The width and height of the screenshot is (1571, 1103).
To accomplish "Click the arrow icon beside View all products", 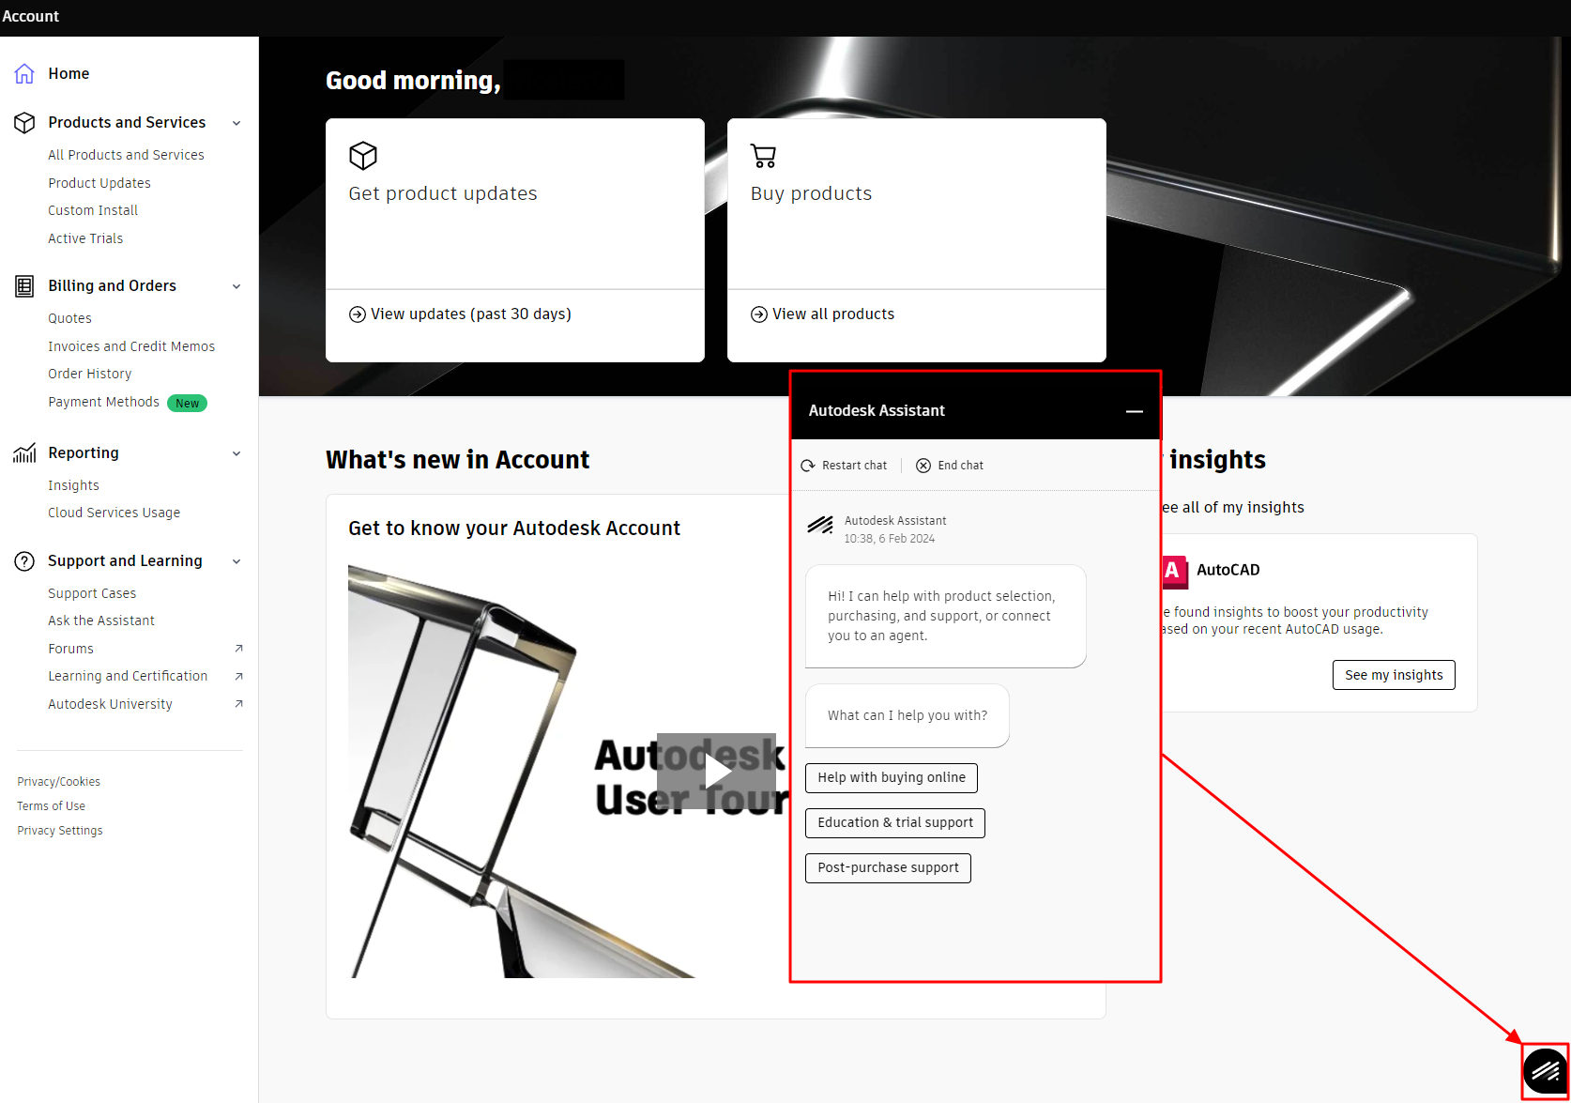I will click(759, 314).
